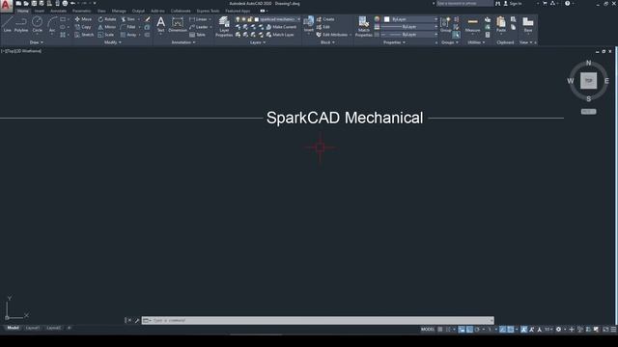This screenshot has height=347, width=618.
Task: Click the Table tool
Action: coord(197,35)
